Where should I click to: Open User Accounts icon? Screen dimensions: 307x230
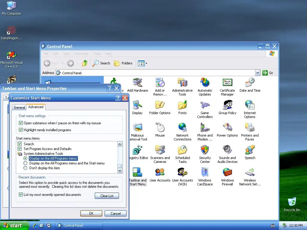point(160,175)
